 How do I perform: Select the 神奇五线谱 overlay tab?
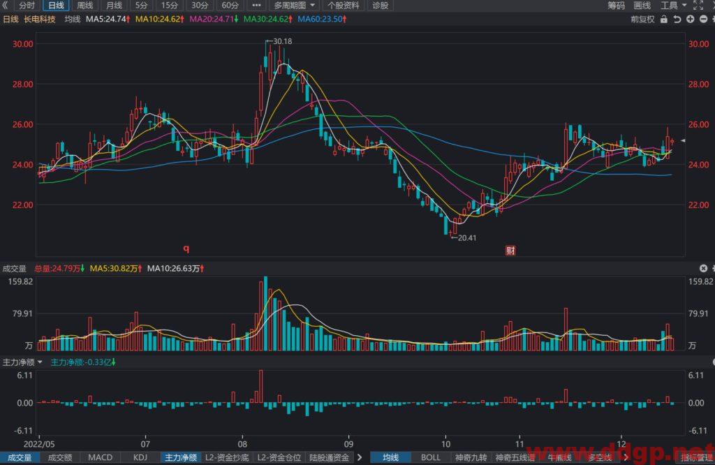point(515,458)
